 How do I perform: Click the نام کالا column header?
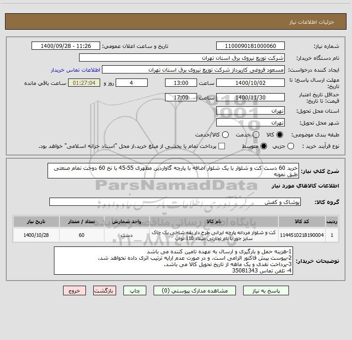point(214,222)
